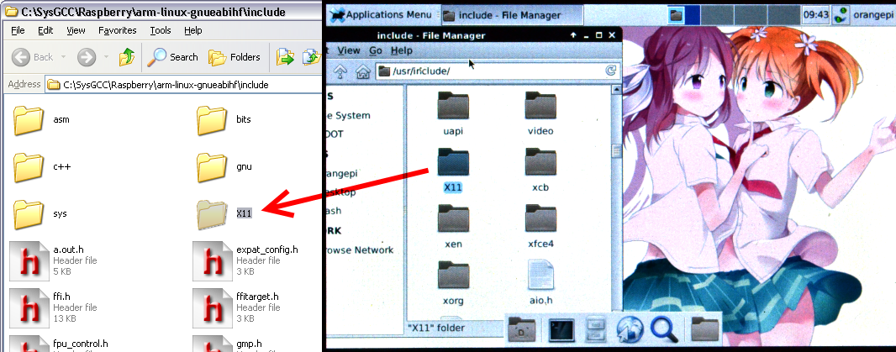Open File menu in Windows Explorer

pyautogui.click(x=18, y=30)
